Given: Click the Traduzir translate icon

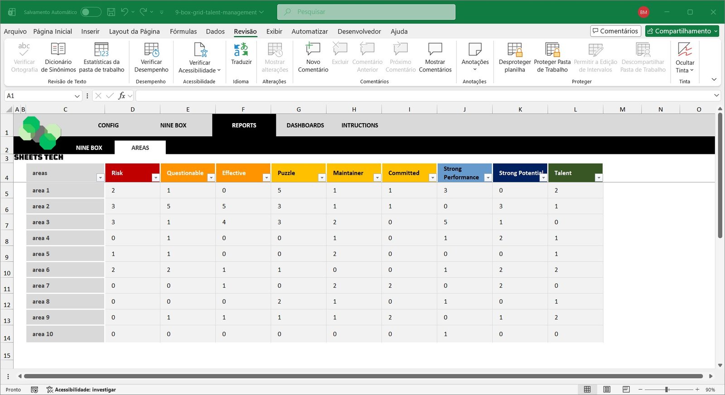Looking at the screenshot, I should pos(241,49).
